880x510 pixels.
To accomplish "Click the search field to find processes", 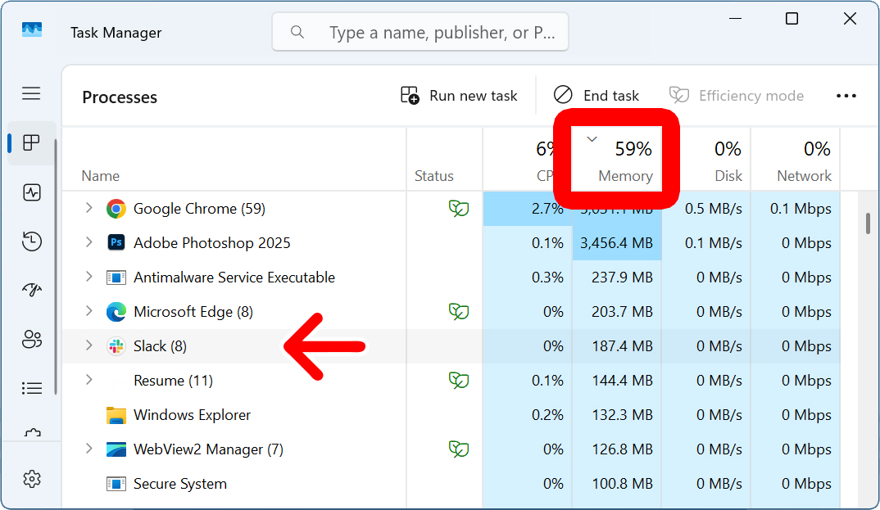I will (x=420, y=31).
